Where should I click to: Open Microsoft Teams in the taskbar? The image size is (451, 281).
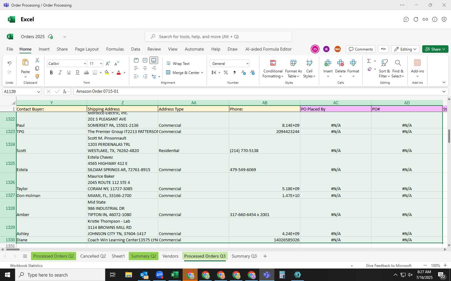(x=267, y=275)
